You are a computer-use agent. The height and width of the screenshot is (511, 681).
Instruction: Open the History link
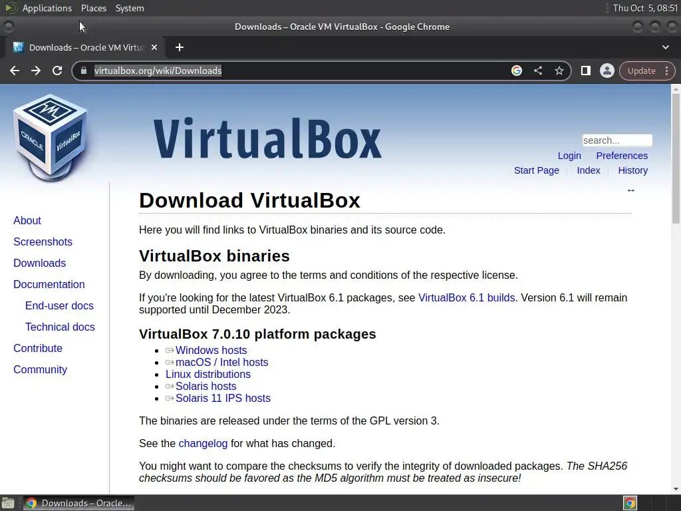(x=633, y=170)
